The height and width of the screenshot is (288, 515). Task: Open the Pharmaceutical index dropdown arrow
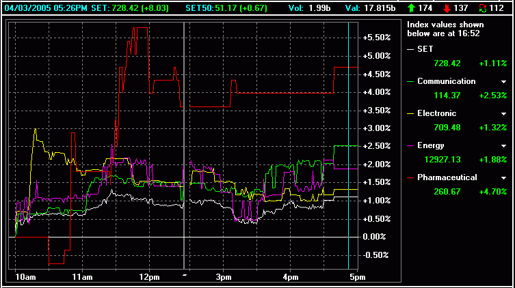(x=503, y=178)
